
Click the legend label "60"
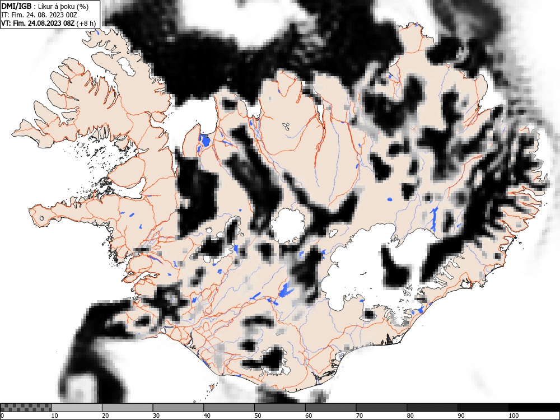(308, 416)
